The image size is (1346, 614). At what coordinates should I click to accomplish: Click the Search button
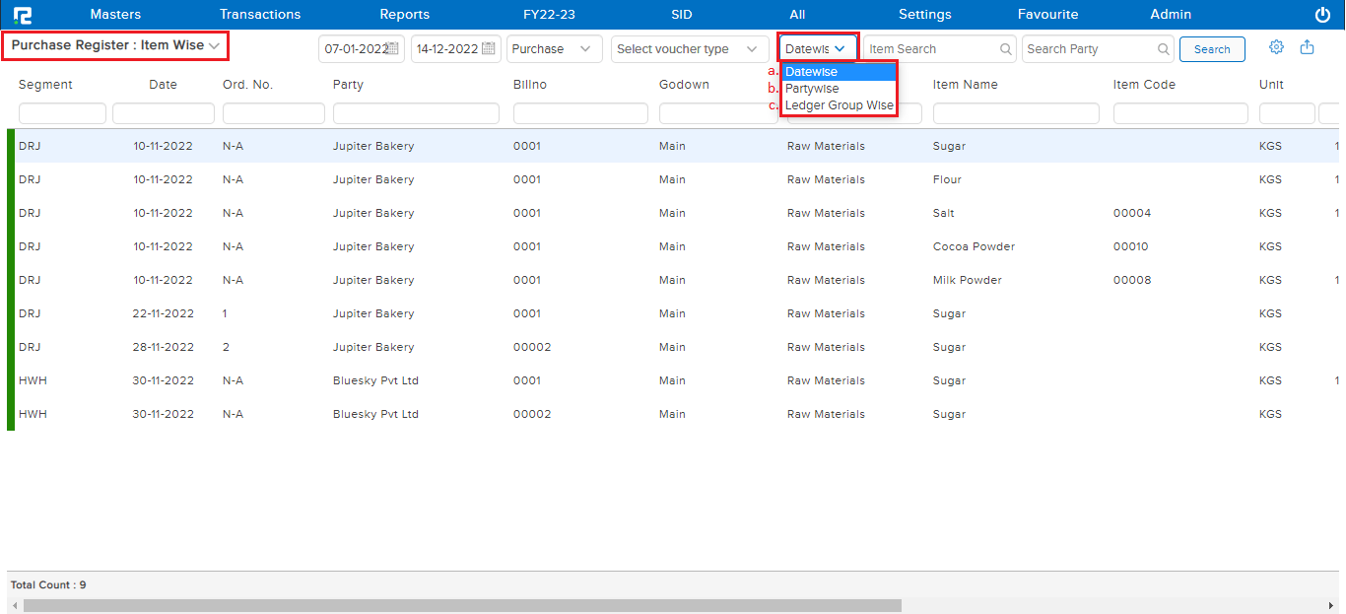coord(1211,49)
